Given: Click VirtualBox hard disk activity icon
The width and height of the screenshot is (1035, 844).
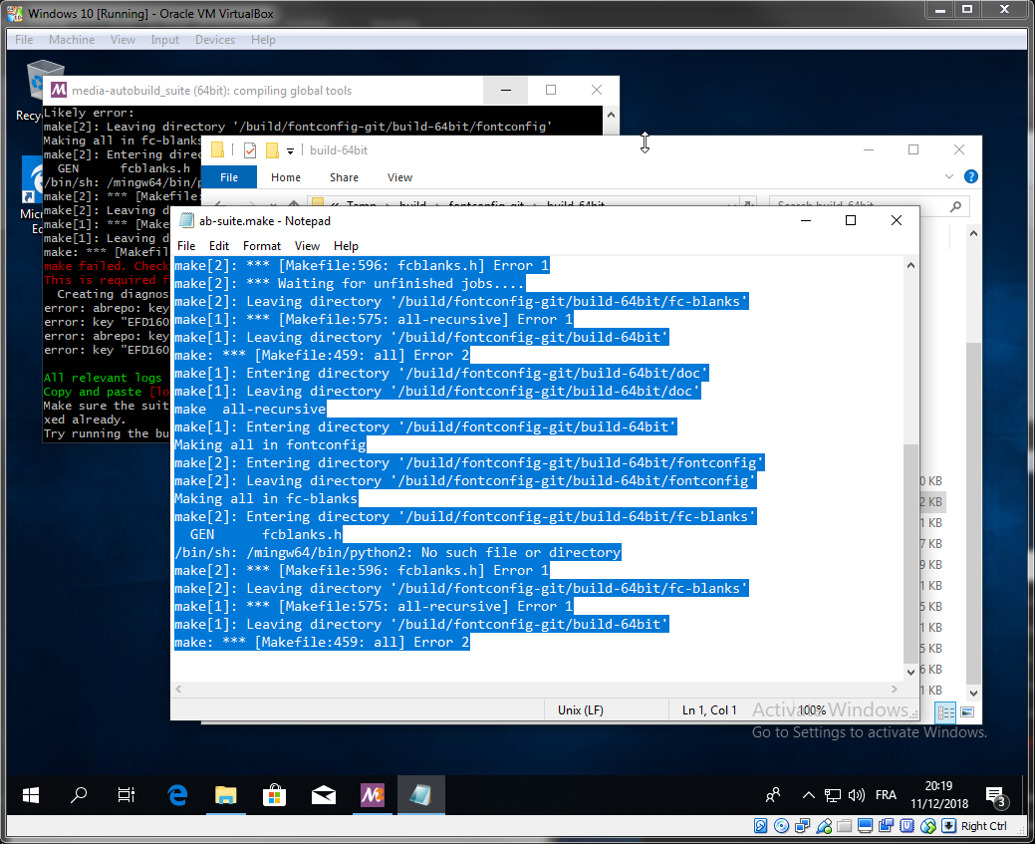Looking at the screenshot, I should point(760,825).
